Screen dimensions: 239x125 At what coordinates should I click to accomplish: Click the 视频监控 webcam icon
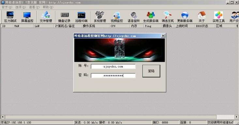pos(117,17)
